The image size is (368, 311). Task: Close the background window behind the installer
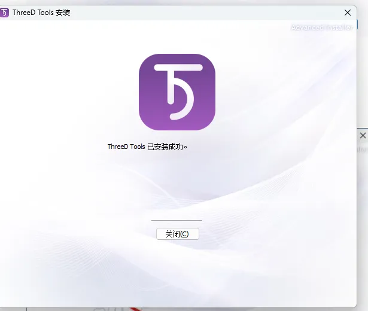click(x=363, y=136)
